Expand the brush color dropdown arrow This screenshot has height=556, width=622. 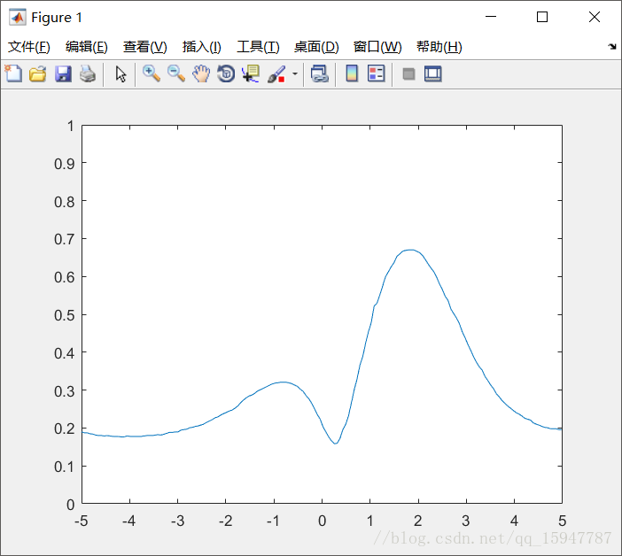tap(295, 74)
